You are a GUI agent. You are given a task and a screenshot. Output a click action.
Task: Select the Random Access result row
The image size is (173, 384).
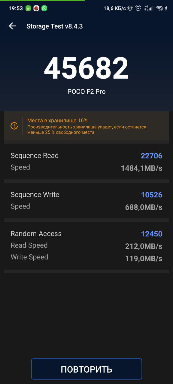(x=86, y=246)
